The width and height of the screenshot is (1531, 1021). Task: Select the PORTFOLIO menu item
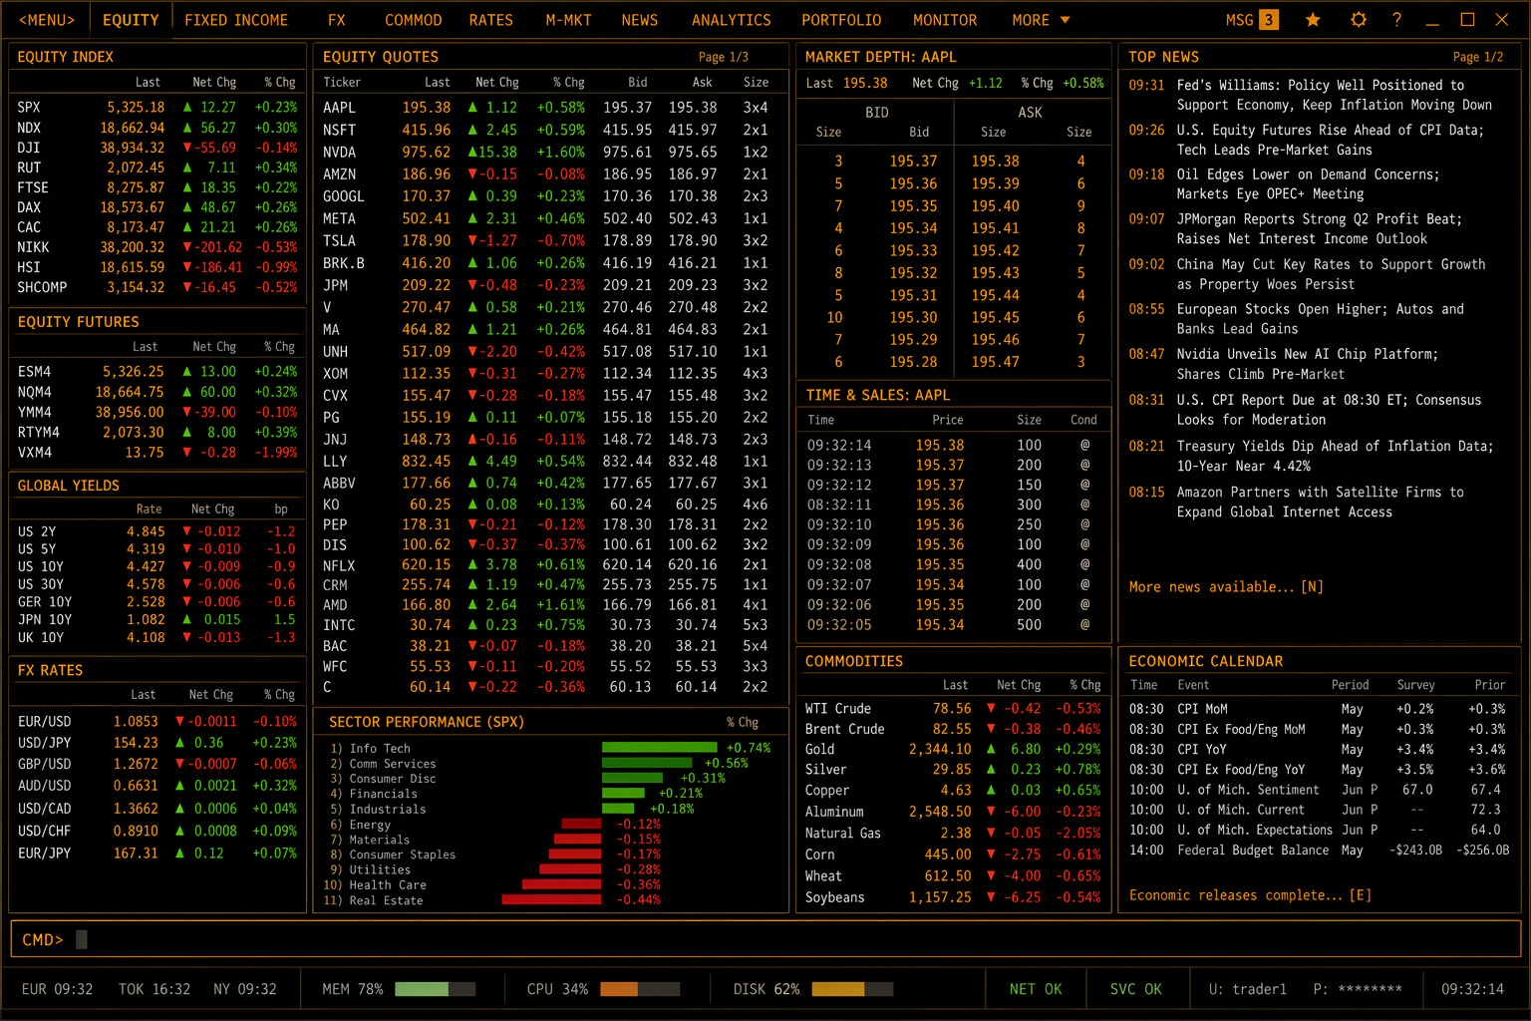click(x=841, y=20)
